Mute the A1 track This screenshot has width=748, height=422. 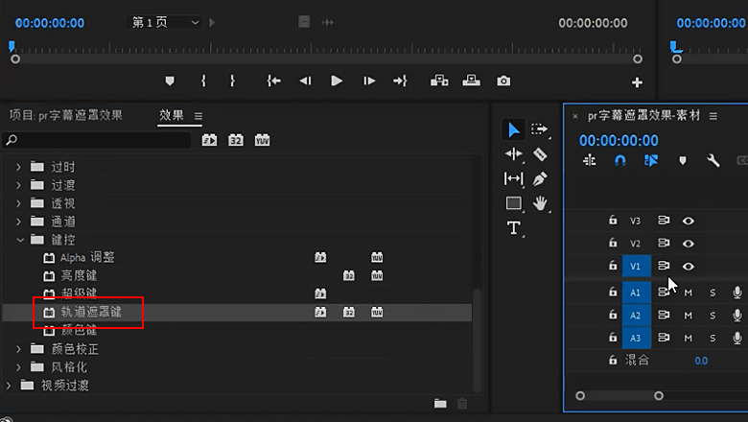[x=688, y=293]
